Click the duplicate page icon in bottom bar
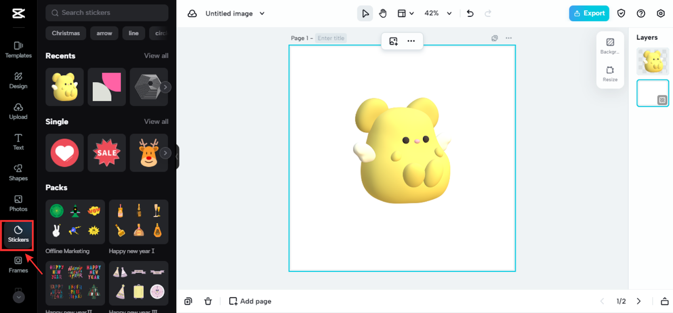Image resolution: width=673 pixels, height=313 pixels. point(188,301)
